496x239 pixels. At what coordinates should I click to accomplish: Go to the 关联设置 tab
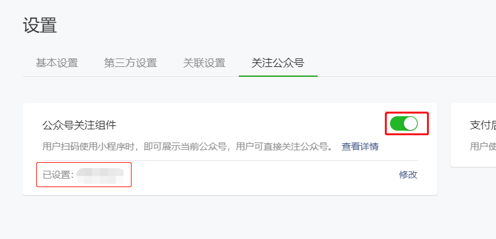coord(204,63)
